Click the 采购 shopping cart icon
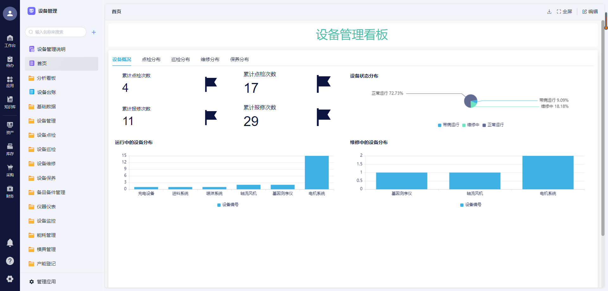The height and width of the screenshot is (291, 608). [x=10, y=170]
